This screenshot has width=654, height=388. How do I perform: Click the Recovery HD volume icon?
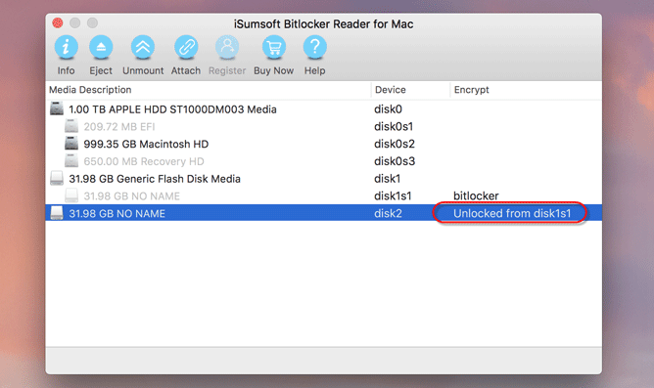click(x=71, y=160)
